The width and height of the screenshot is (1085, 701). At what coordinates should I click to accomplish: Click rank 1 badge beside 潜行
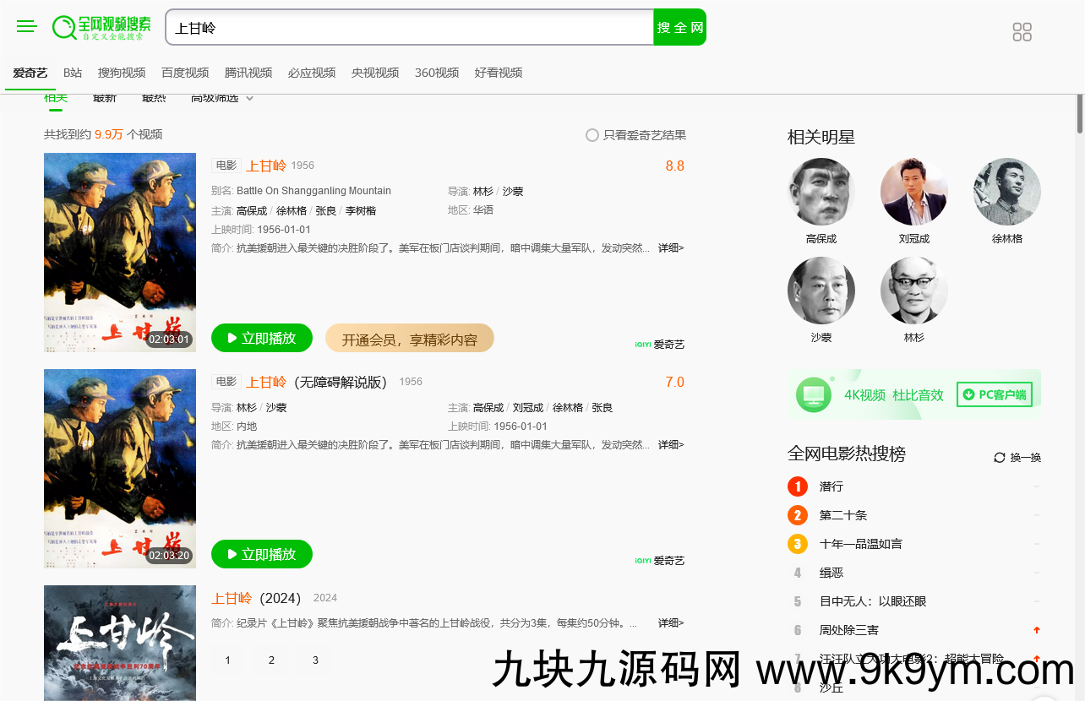[x=798, y=486]
